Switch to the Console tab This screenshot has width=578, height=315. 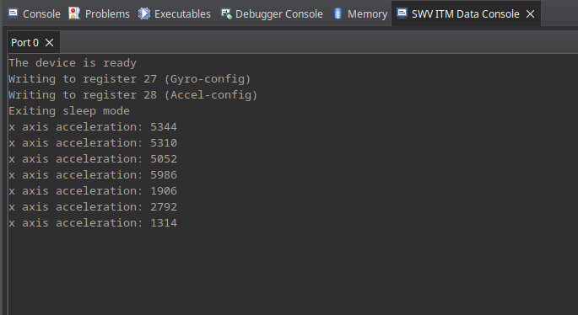(x=34, y=13)
